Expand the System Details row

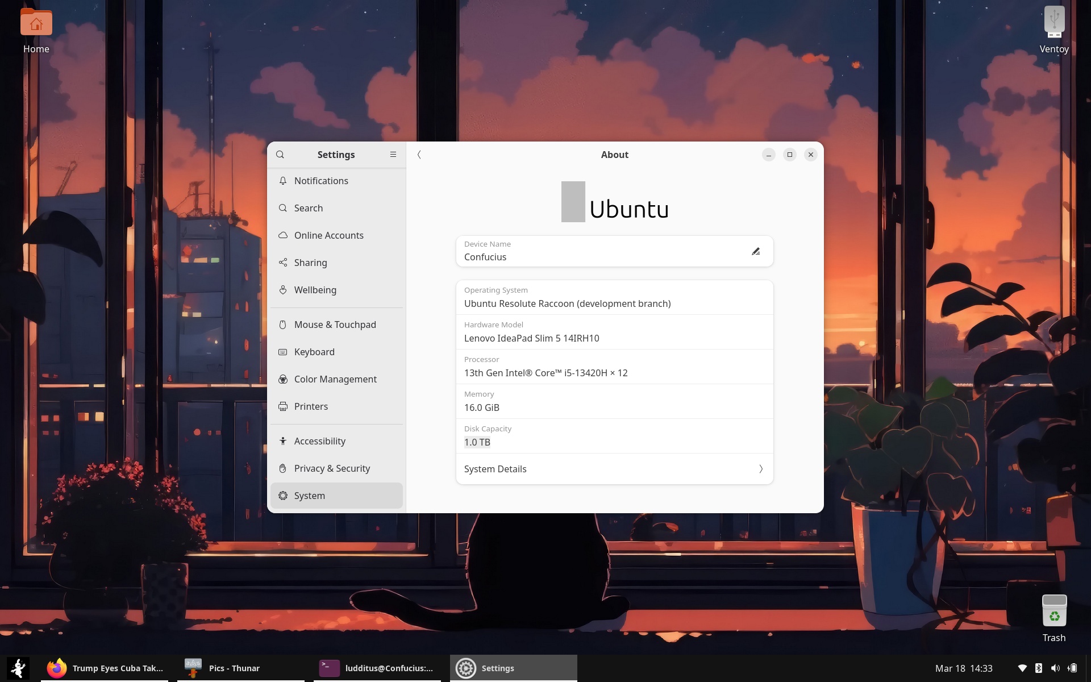(x=614, y=469)
